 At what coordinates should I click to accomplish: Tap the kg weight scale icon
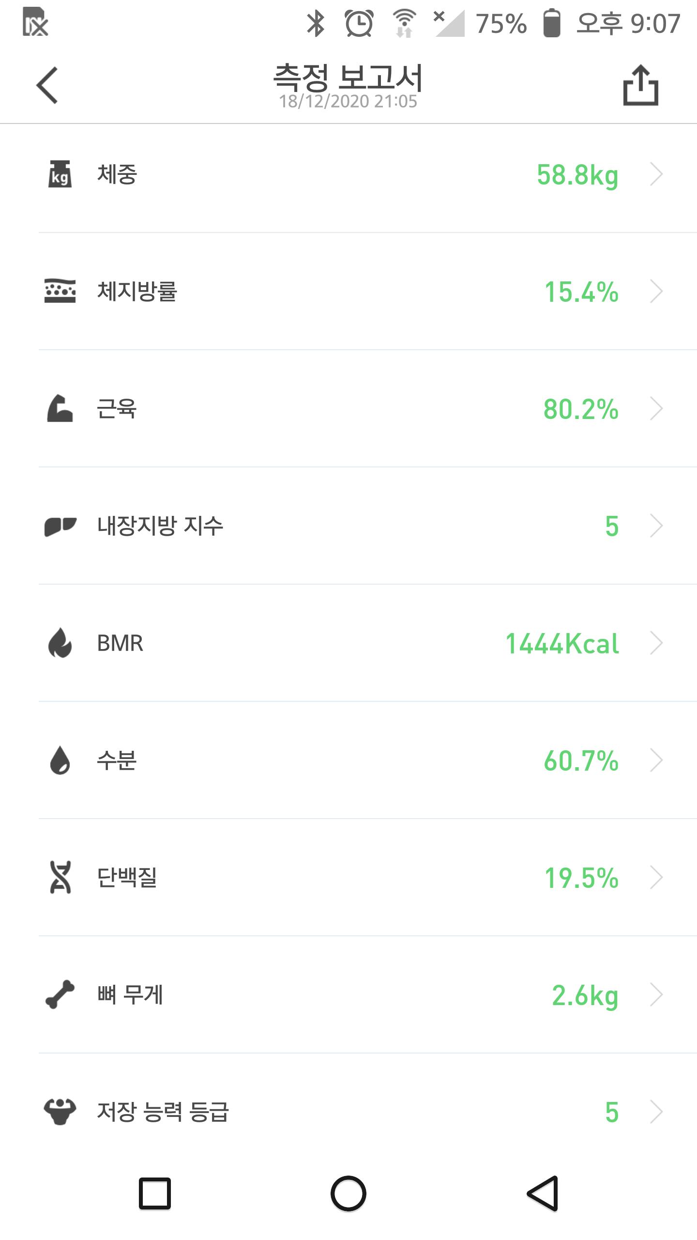(60, 174)
